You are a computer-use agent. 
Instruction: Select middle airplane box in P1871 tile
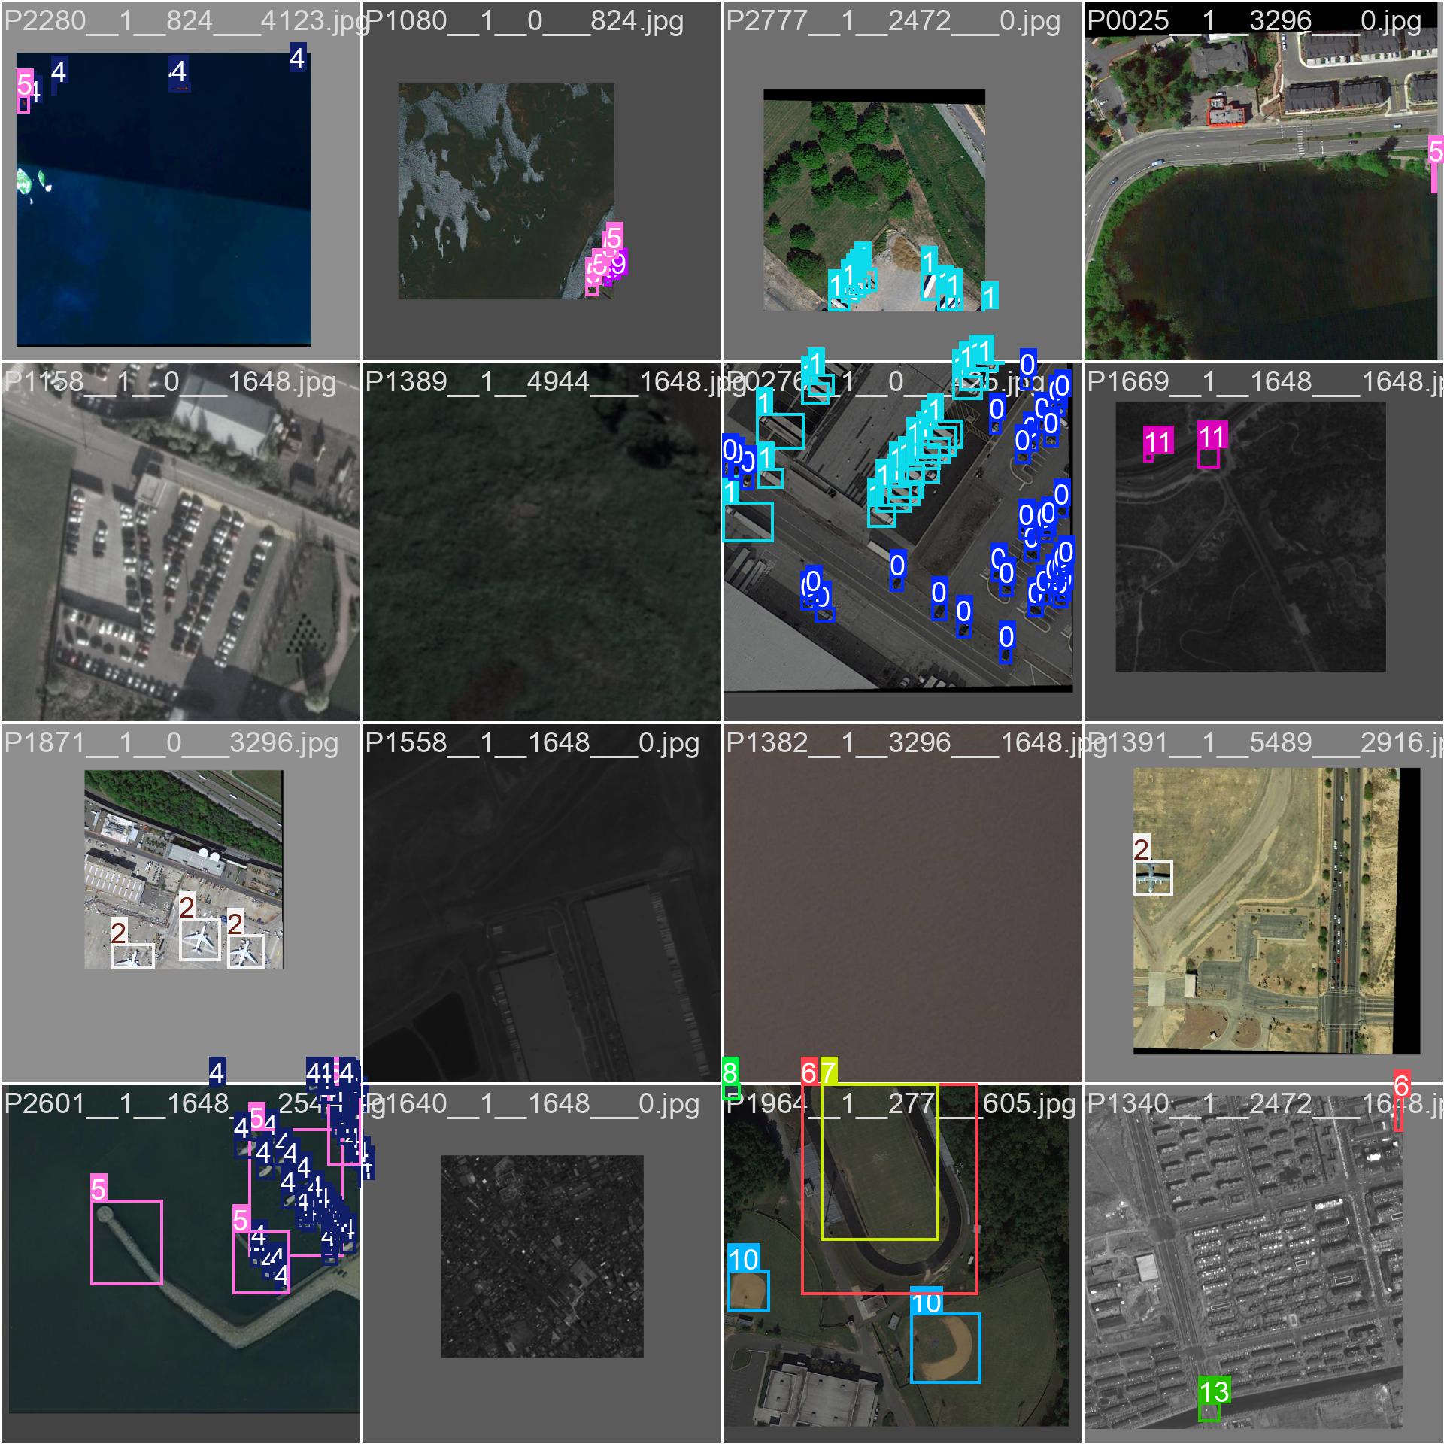[199, 939]
